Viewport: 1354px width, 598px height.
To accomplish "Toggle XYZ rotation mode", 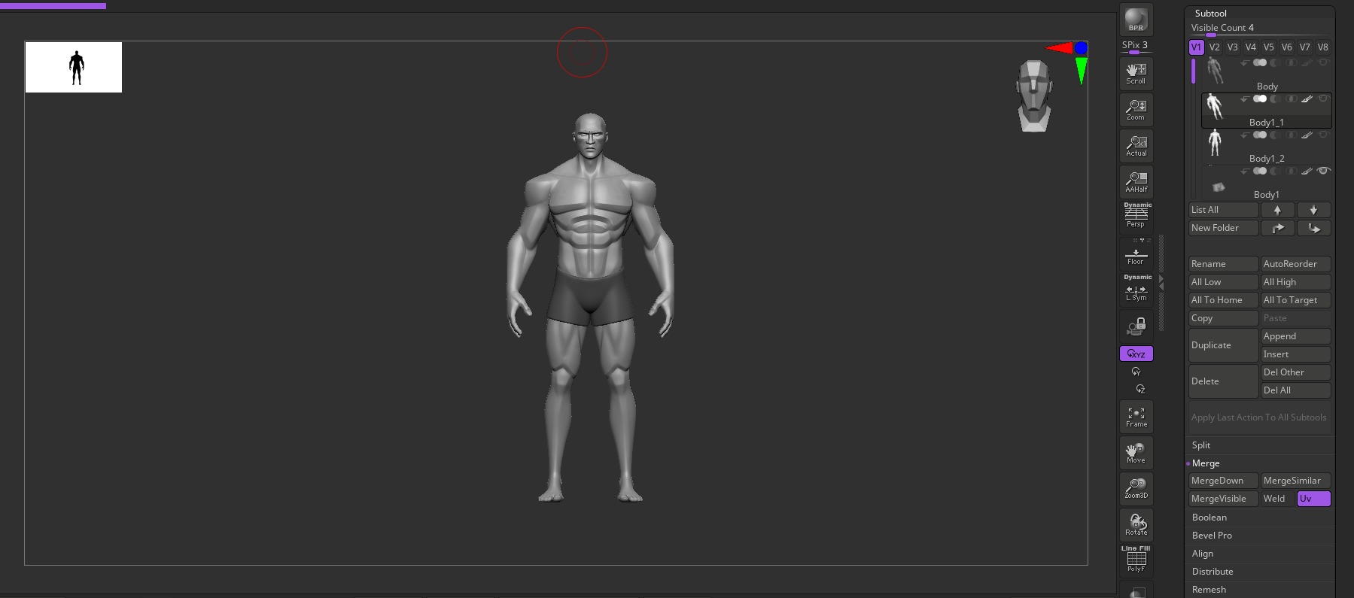I will 1136,354.
